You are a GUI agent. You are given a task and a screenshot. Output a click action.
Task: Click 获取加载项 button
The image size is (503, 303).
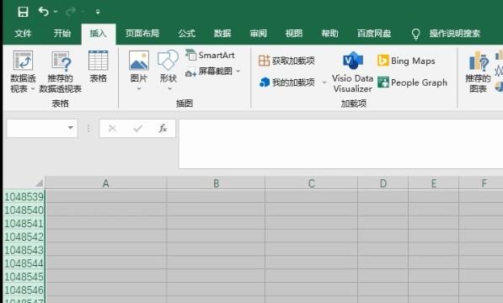pyautogui.click(x=286, y=61)
